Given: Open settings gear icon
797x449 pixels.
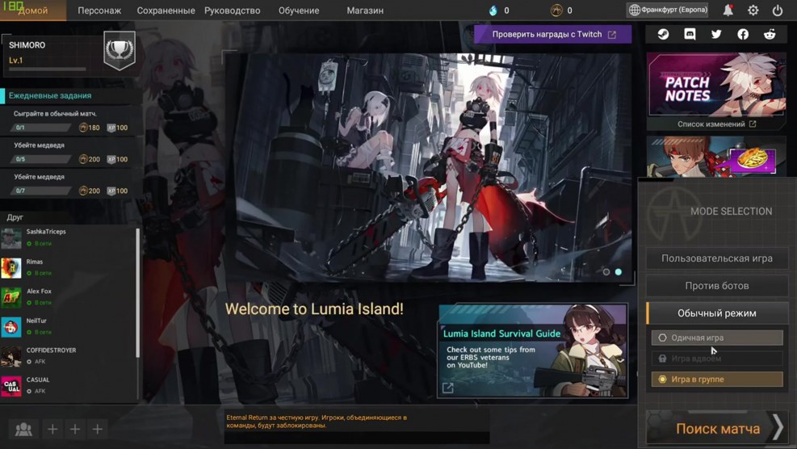Looking at the screenshot, I should click(x=753, y=10).
